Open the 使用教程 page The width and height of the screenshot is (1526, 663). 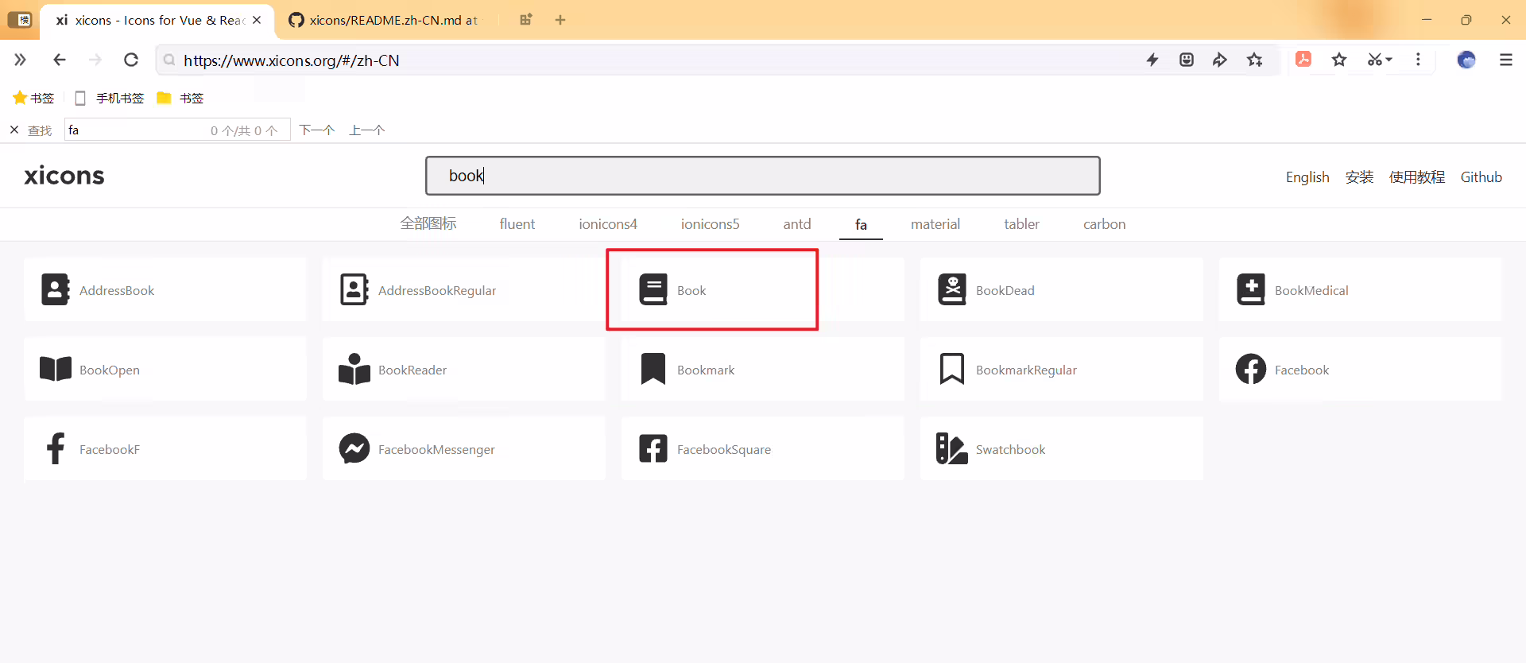click(1416, 176)
